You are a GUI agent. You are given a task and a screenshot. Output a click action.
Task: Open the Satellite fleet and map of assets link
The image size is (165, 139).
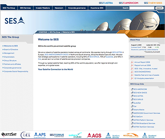[x=147, y=75]
